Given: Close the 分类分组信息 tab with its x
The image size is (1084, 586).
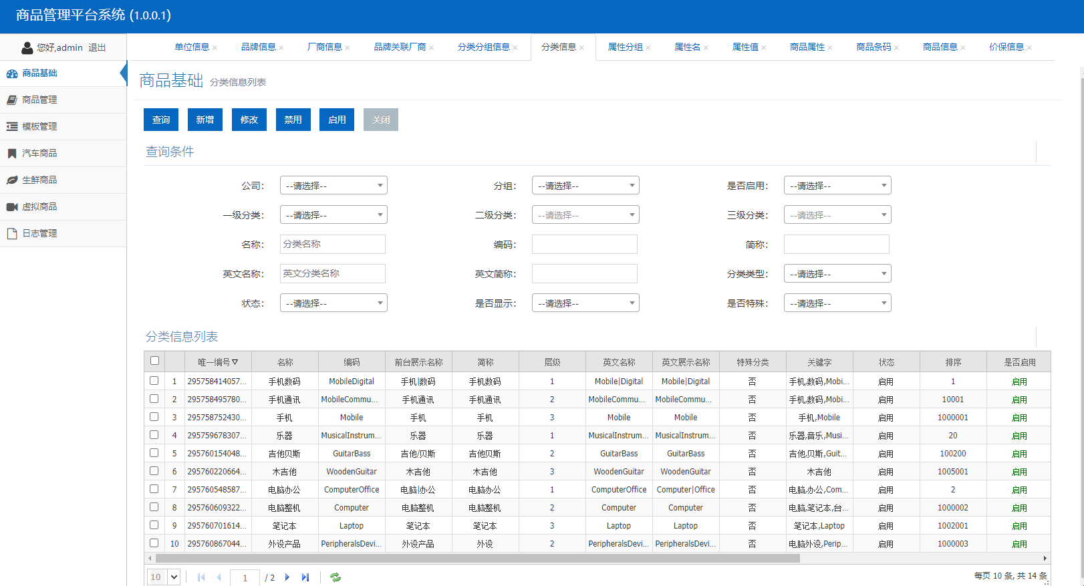Looking at the screenshot, I should click(515, 47).
